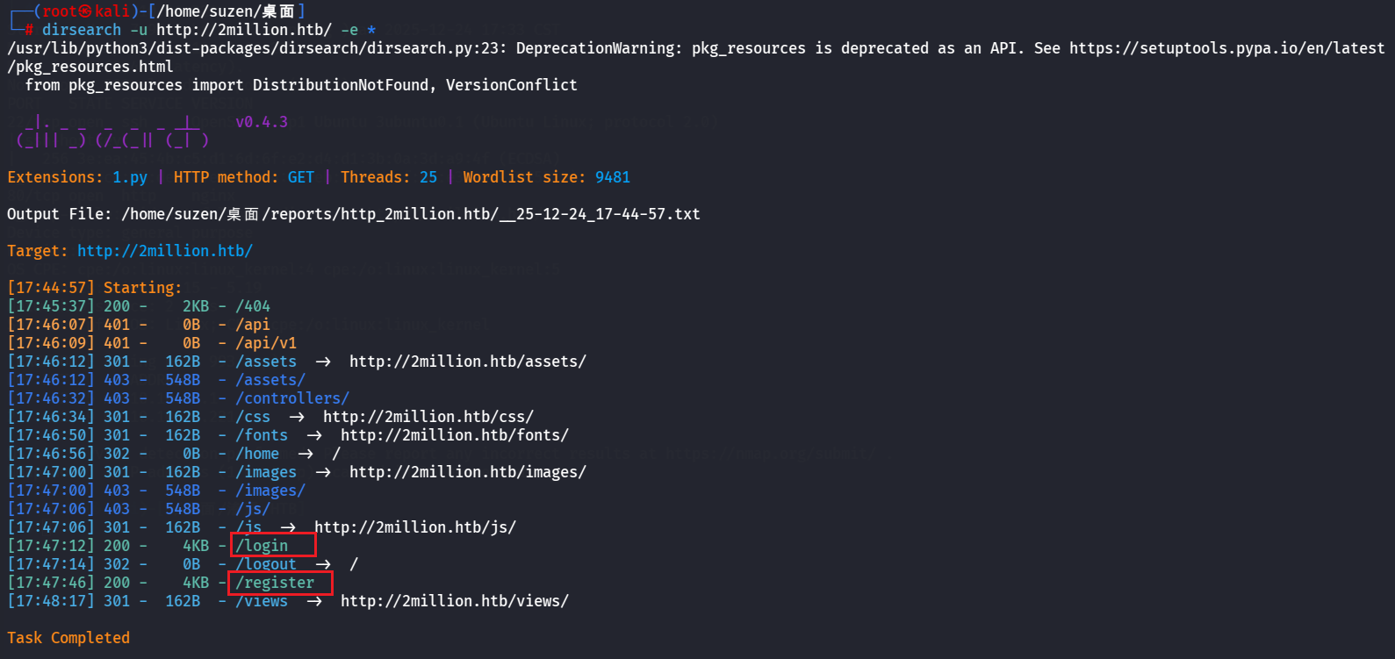Click the dirsearch ASCII logo
Image resolution: width=1395 pixels, height=659 pixels.
(112, 131)
